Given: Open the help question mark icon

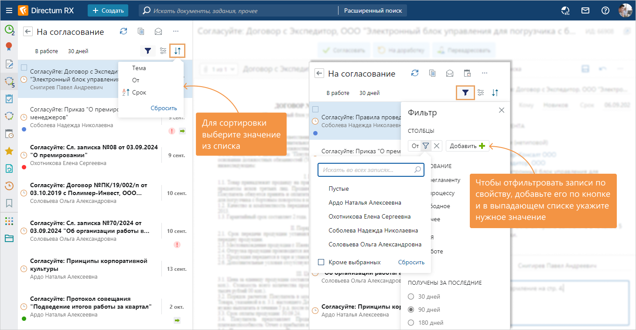Looking at the screenshot, I should pyautogui.click(x=605, y=10).
